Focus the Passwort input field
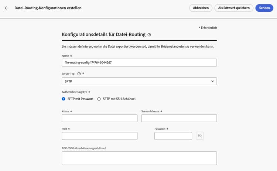The height and width of the screenshot is (171, 277). point(173,136)
